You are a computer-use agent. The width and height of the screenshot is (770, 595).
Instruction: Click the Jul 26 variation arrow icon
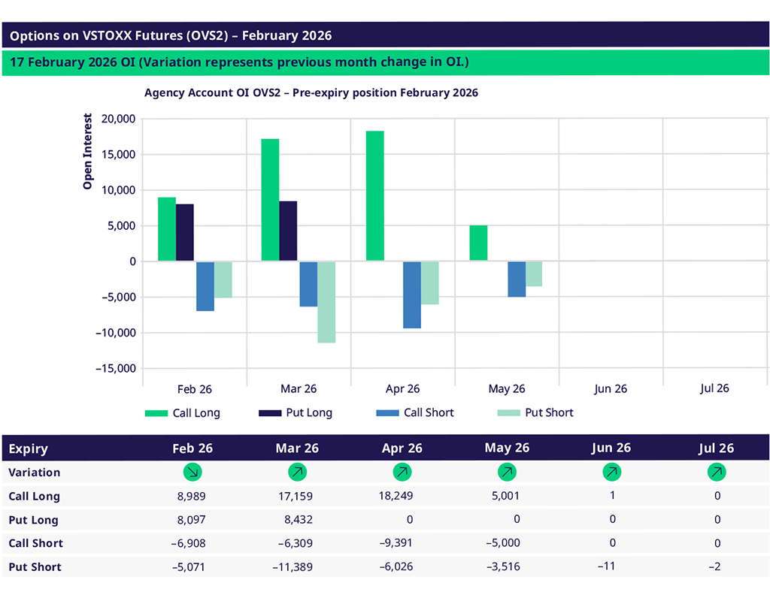[717, 473]
